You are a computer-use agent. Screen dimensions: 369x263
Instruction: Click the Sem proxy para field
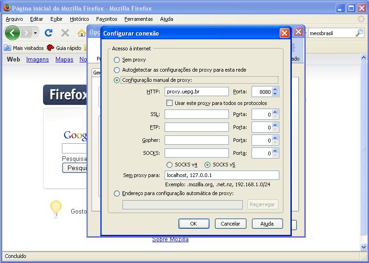pyautogui.click(x=222, y=175)
